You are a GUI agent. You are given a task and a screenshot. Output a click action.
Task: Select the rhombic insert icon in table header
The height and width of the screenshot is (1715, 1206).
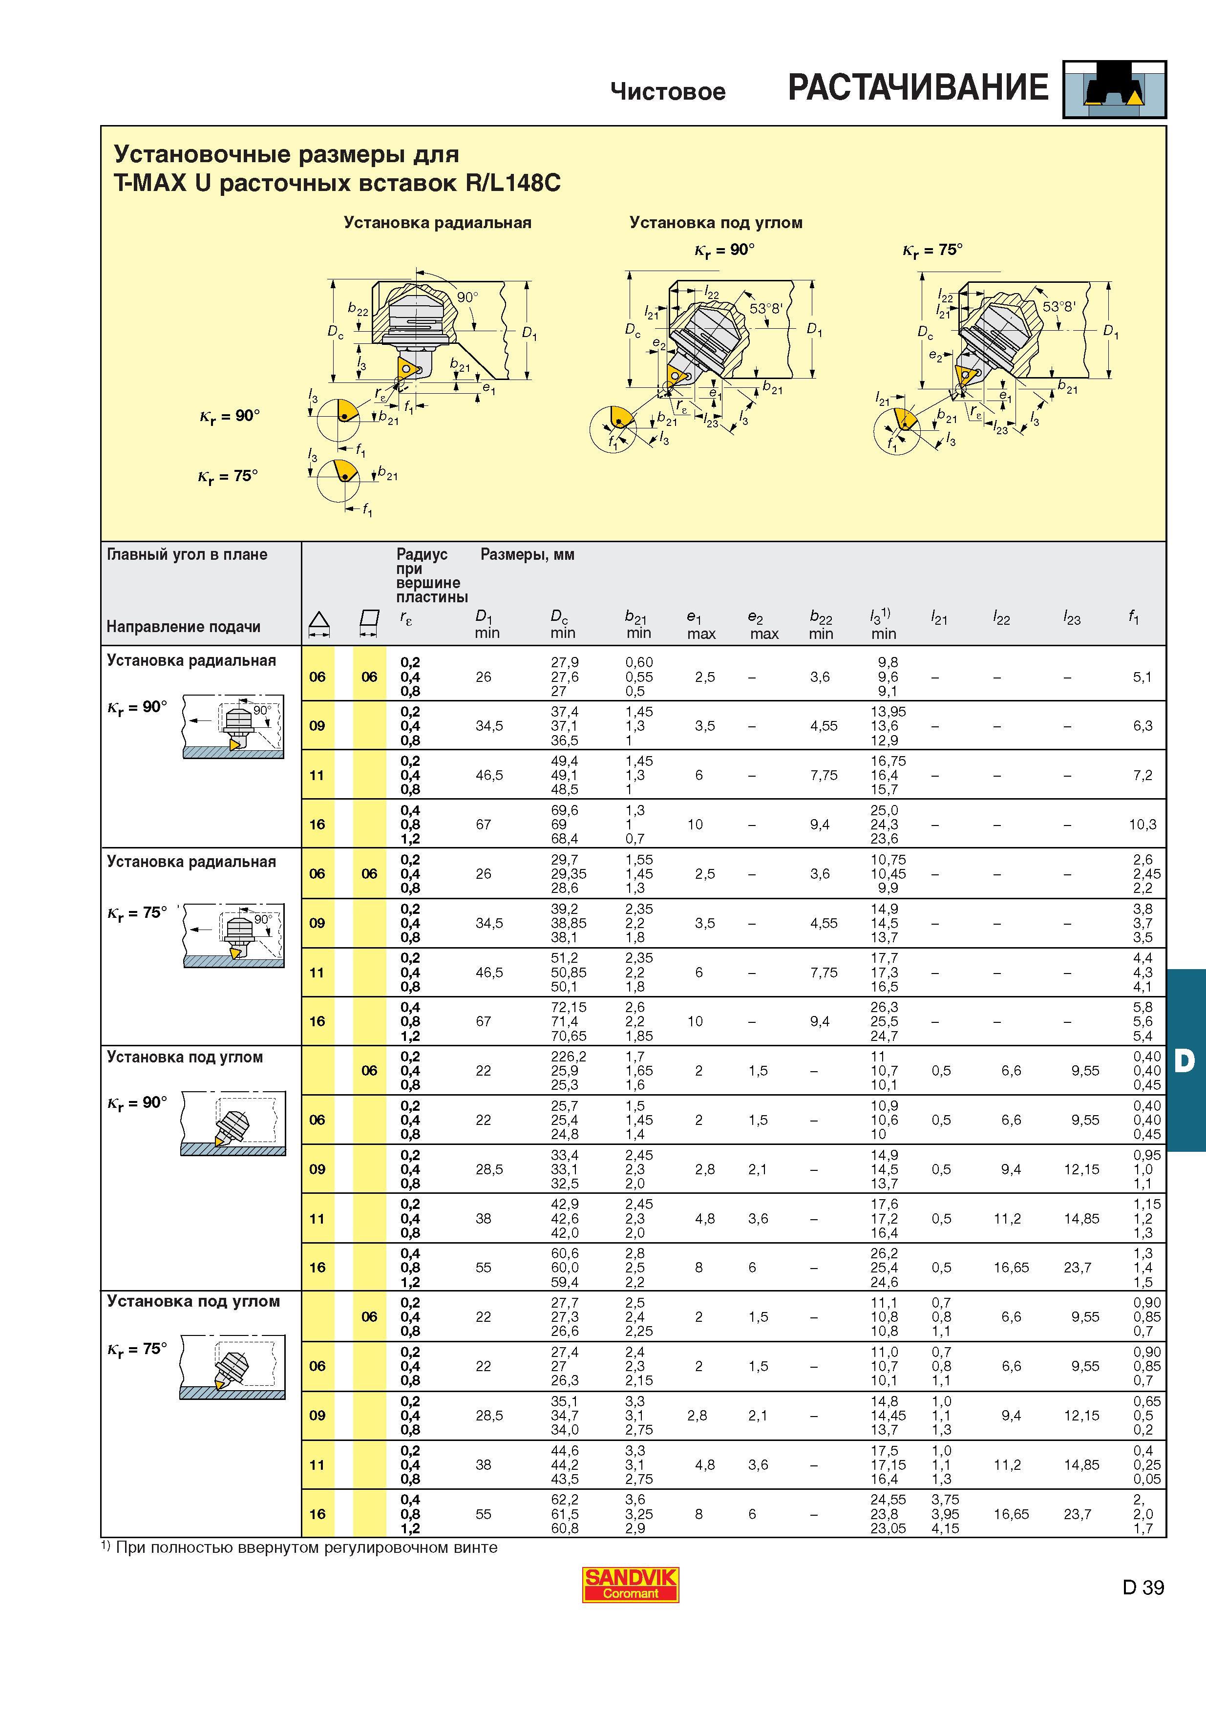tap(369, 624)
